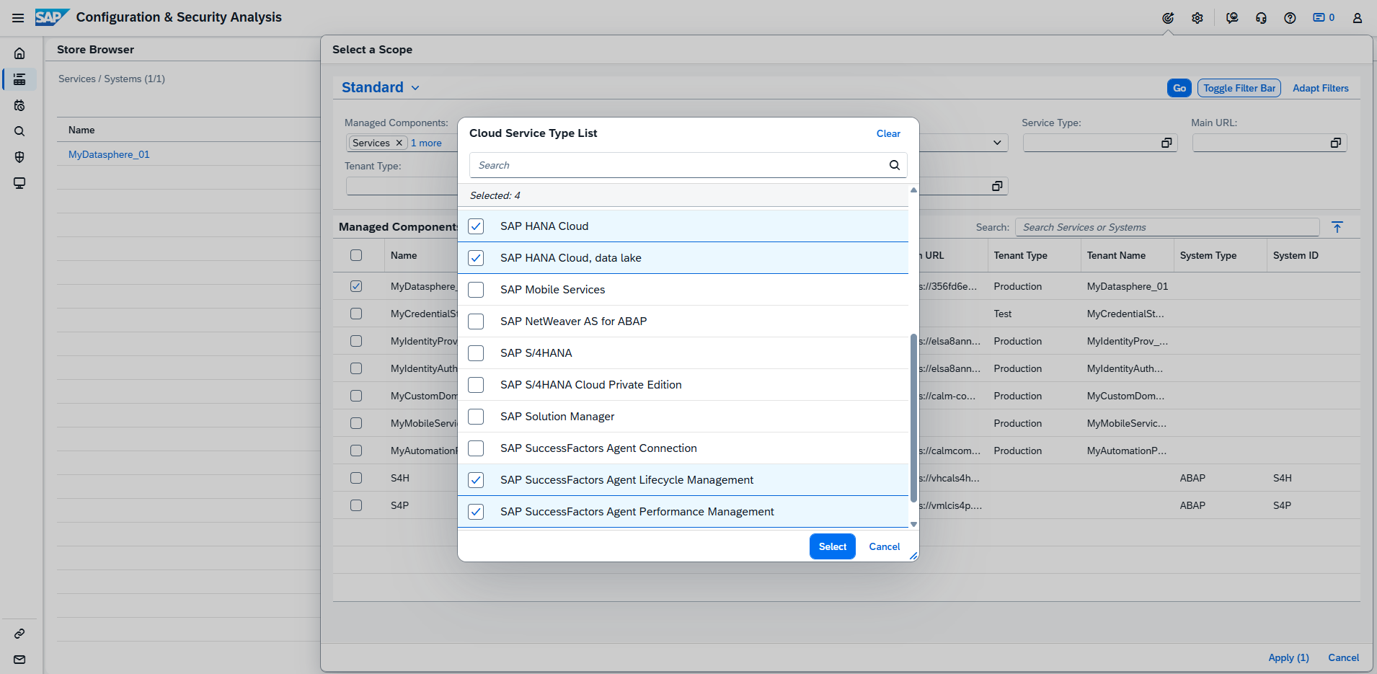Image resolution: width=1377 pixels, height=674 pixels.
Task: Click the scroll down arrow in list
Action: 913,524
